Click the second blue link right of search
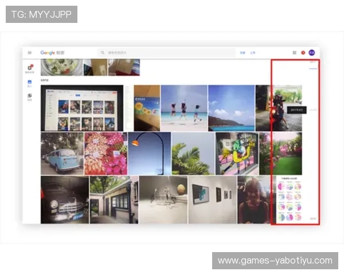Image resolution: width=344 pixels, height=275 pixels. coord(252,53)
